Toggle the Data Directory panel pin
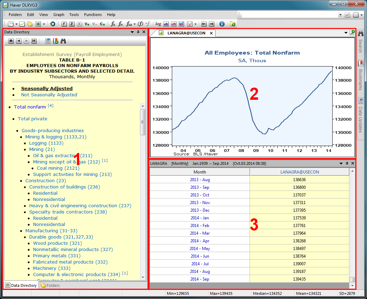Viewport: 367px width, 299px height. [x=138, y=32]
